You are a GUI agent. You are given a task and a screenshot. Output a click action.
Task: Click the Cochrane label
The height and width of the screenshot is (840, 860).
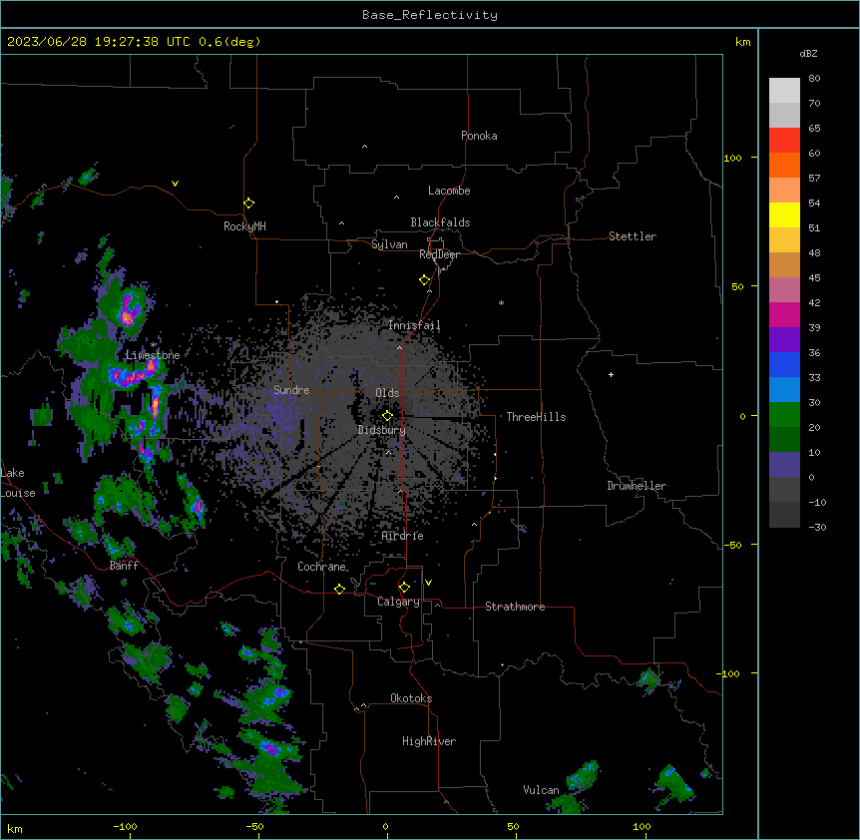click(x=321, y=567)
